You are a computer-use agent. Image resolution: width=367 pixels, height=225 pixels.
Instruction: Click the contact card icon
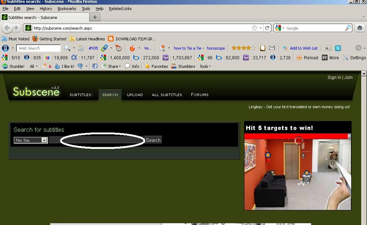328,48
